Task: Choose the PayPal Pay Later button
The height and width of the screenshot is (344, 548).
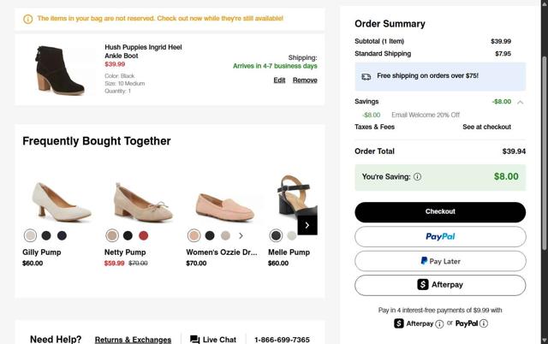Action: point(440,261)
